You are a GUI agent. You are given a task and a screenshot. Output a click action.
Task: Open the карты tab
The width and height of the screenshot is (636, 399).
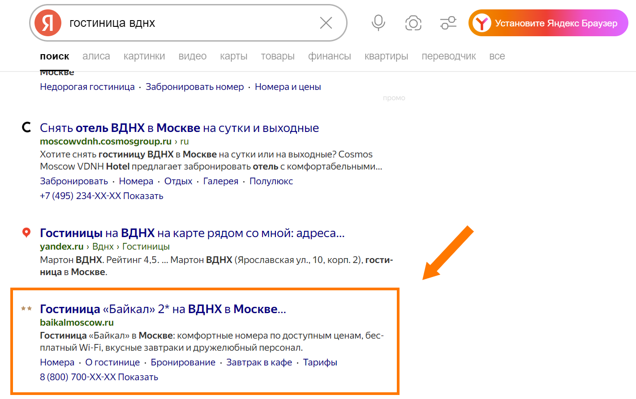coord(233,56)
